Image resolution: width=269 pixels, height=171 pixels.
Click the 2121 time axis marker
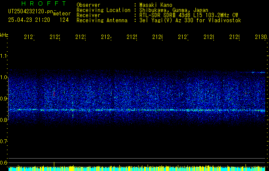(29, 37)
